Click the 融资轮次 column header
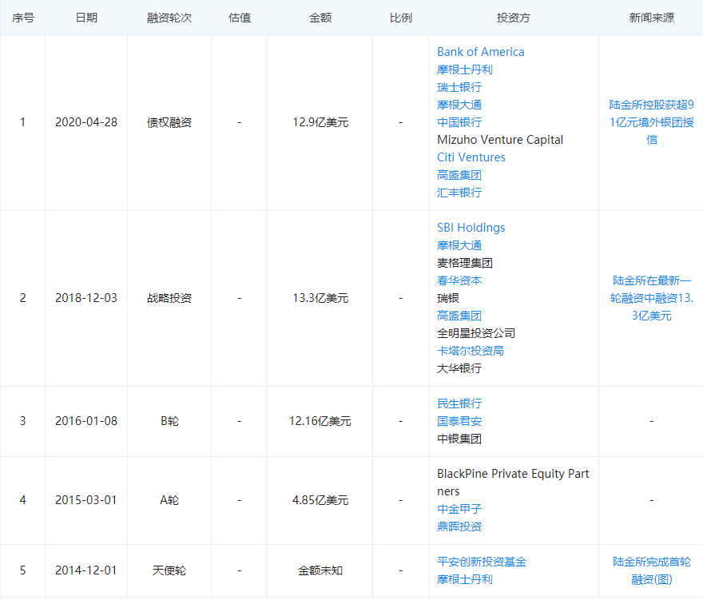 169,18
